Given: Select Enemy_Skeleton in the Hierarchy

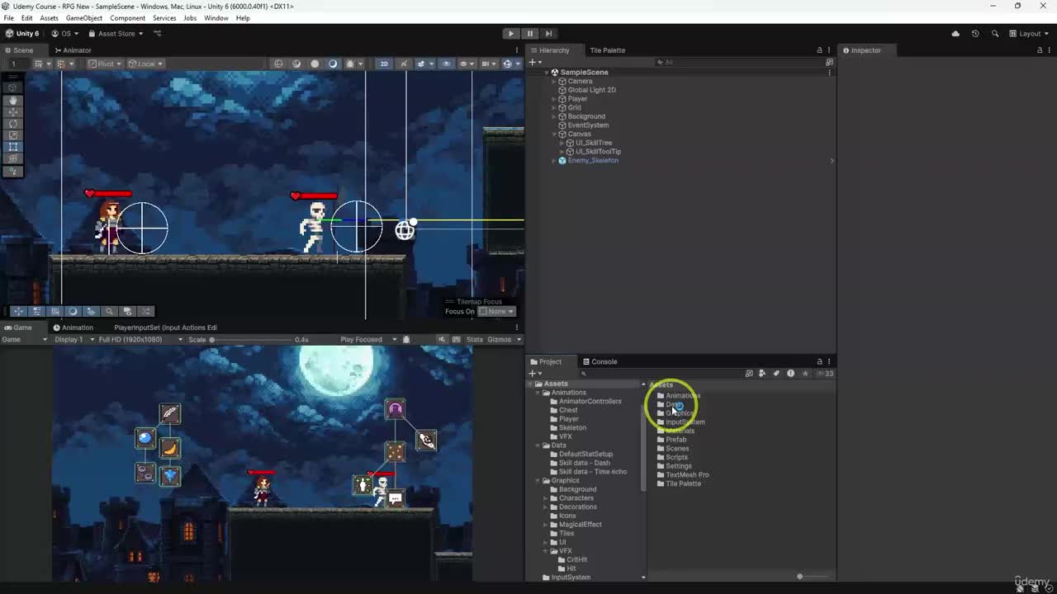Looking at the screenshot, I should [x=592, y=160].
